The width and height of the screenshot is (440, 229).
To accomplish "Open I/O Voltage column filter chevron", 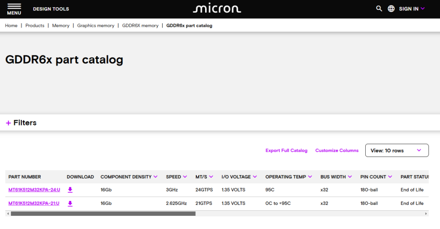I will [255, 177].
